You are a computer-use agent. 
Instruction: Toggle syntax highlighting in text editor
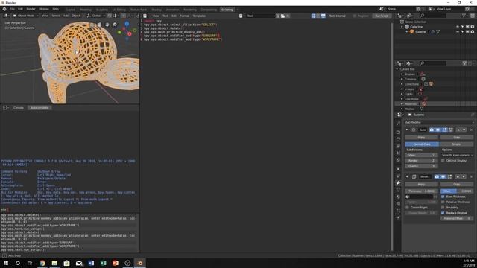(323, 16)
